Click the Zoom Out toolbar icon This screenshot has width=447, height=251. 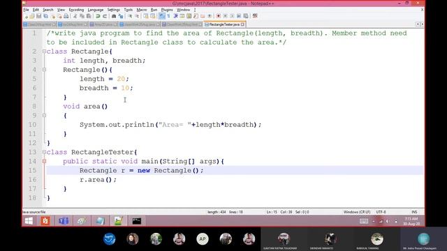137,16
